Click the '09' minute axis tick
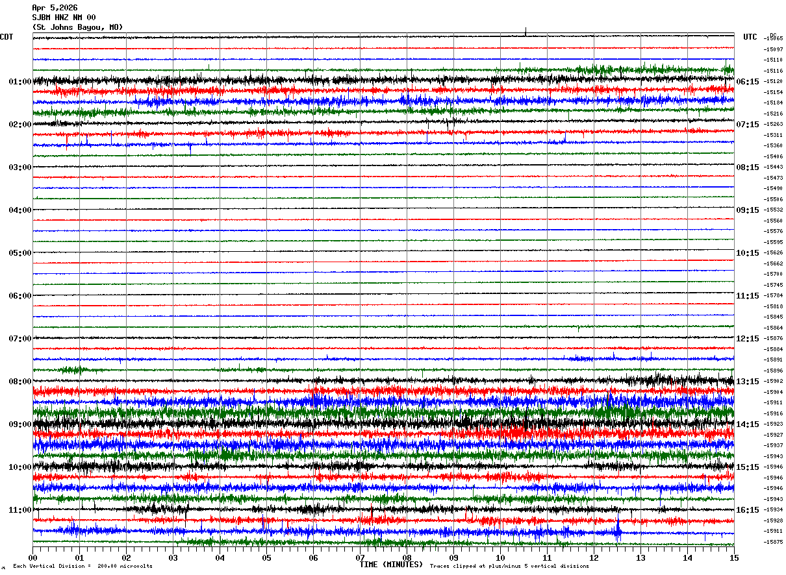786x575 pixels. click(454, 557)
